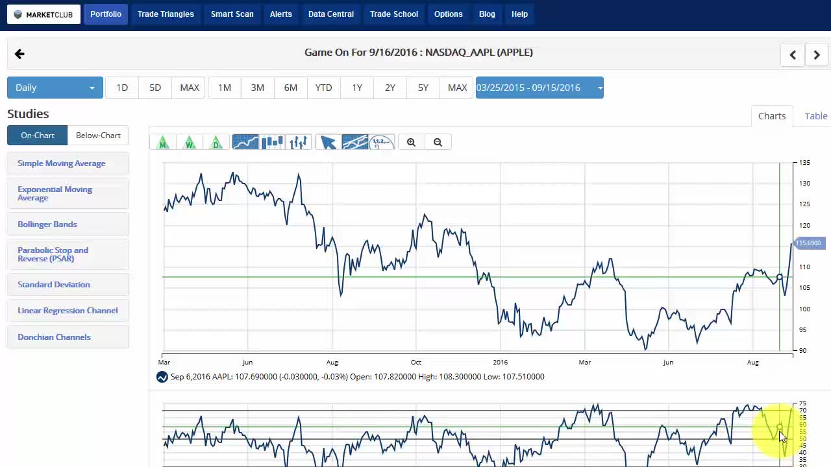
Task: Add Simple Moving Average study
Action: coord(68,163)
